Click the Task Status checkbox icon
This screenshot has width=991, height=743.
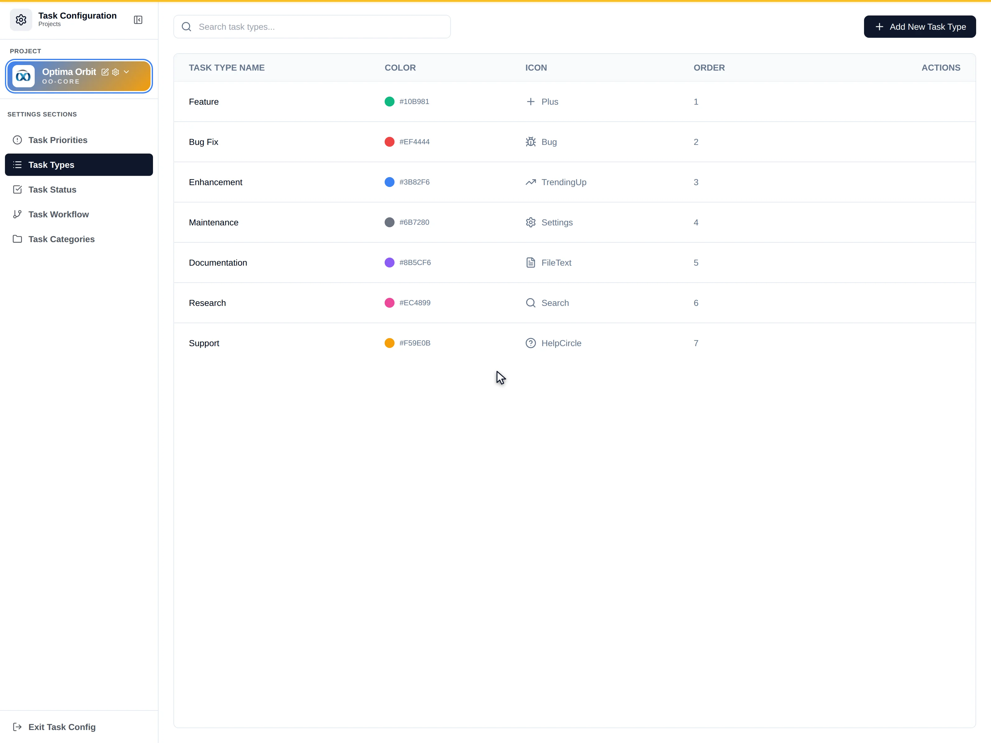(17, 189)
